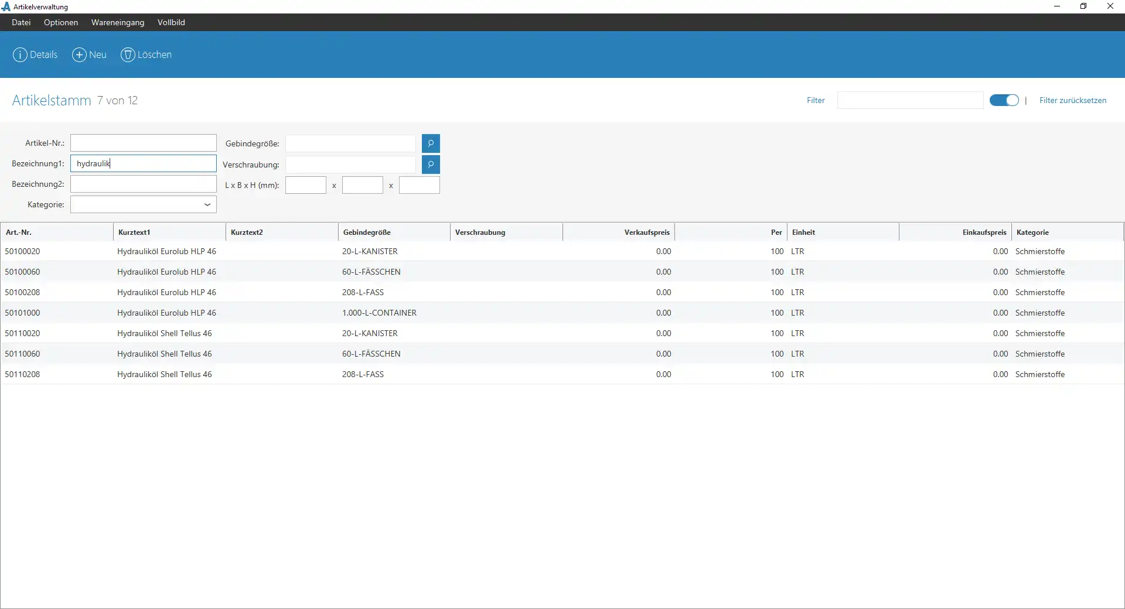This screenshot has height=609, width=1125.
Task: Sort by Einkaufspreis column header
Action: (956, 232)
